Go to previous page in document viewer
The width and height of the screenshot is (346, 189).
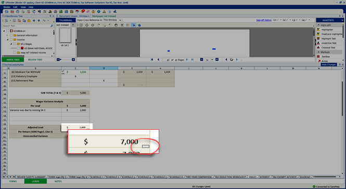[x=158, y=60]
